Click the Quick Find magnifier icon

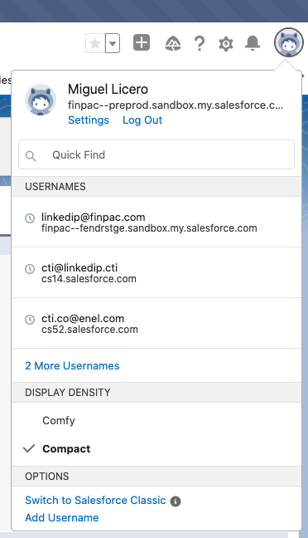[x=31, y=156]
